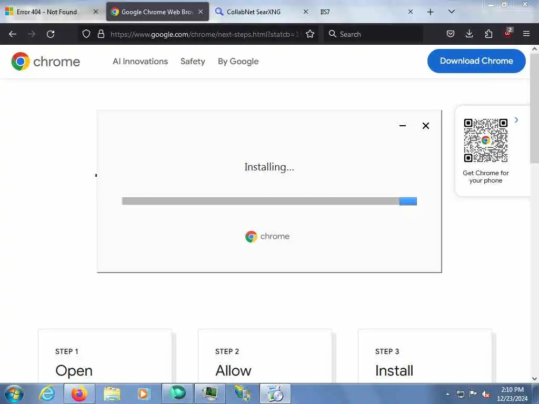Click the STEP 3 Install card

click(x=425, y=356)
